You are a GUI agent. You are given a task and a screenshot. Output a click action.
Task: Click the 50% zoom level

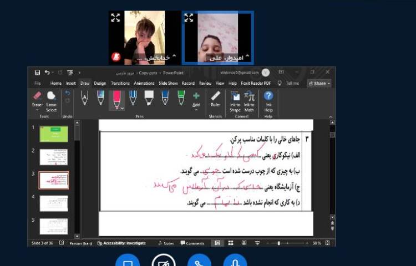(x=317, y=243)
